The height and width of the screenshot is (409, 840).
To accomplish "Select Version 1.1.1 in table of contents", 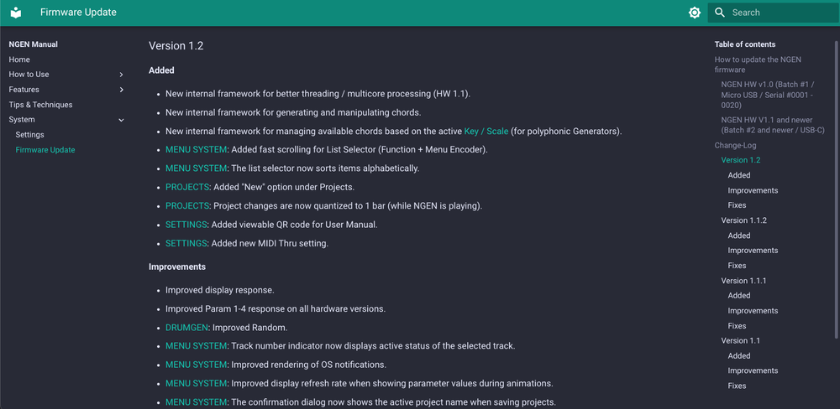I will tap(743, 281).
